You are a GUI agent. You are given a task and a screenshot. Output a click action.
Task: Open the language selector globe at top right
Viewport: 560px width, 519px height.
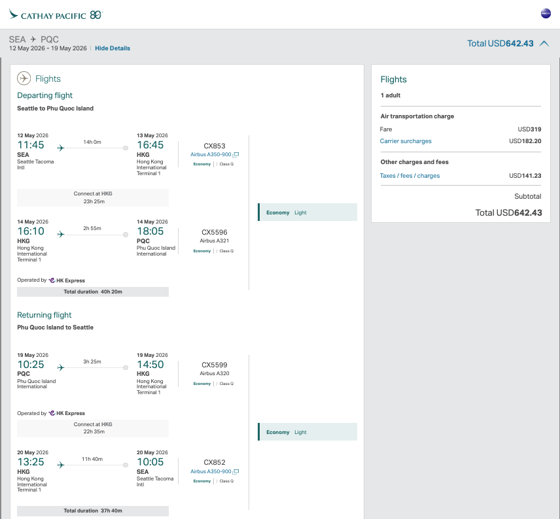546,13
